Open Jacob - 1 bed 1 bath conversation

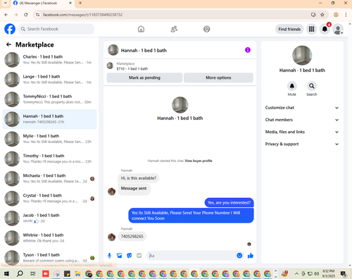click(49, 218)
